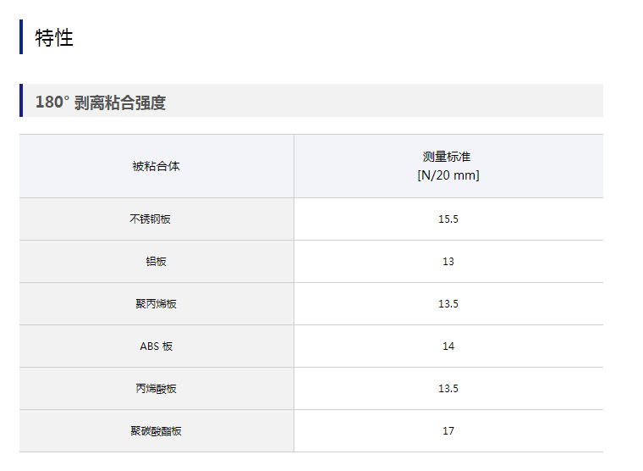
Task: Select the 聚碳酸酯板 row label
Action: 157,430
